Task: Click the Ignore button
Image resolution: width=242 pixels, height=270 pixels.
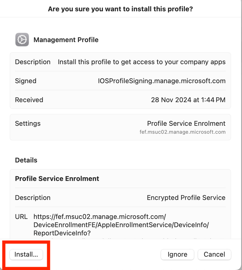Action: coord(177,254)
